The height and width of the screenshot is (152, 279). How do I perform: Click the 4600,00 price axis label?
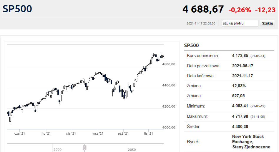tap(169, 64)
